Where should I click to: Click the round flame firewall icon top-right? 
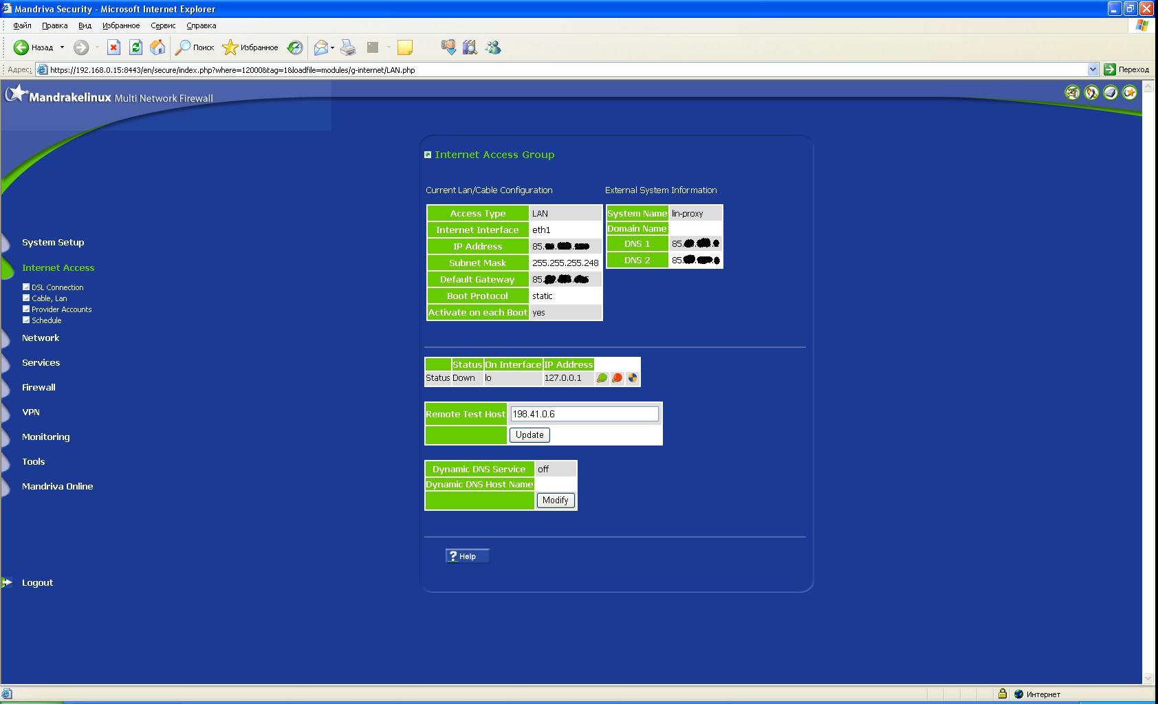[1091, 92]
